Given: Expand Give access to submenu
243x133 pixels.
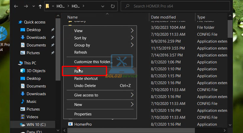Looking at the screenshot, I should coord(100,95).
